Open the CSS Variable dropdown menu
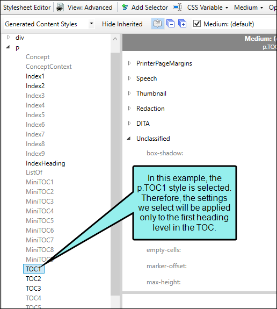This screenshot has height=309, width=277. pos(227,8)
